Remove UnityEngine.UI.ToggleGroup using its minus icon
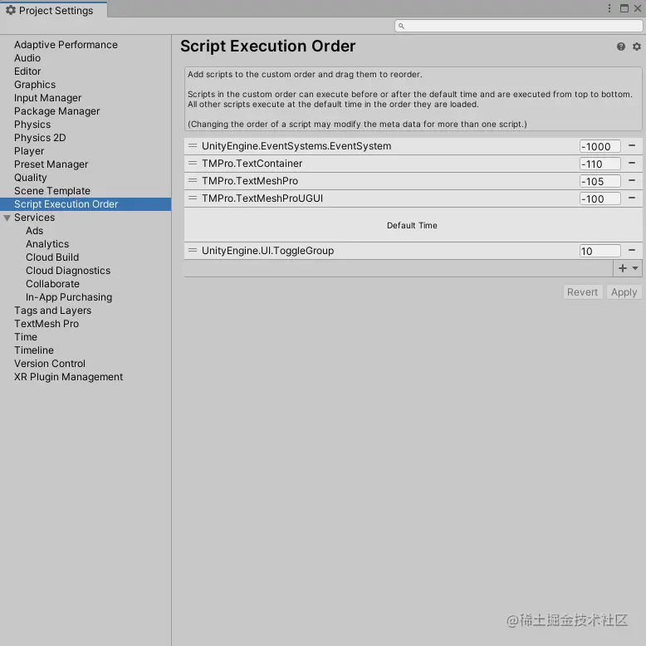The image size is (646, 646). coord(632,250)
